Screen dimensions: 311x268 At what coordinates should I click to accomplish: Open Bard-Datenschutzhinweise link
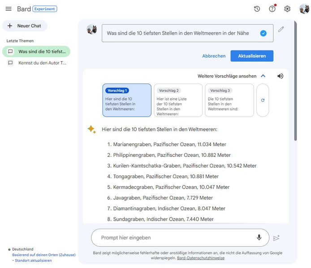click(201, 258)
